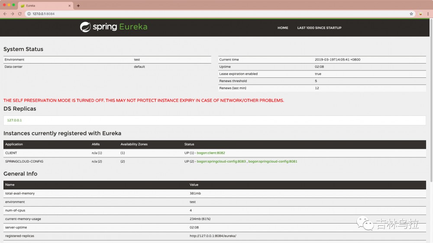Open the bogon:client:8082 instance link
This screenshot has width=433, height=243.
pyautogui.click(x=211, y=153)
